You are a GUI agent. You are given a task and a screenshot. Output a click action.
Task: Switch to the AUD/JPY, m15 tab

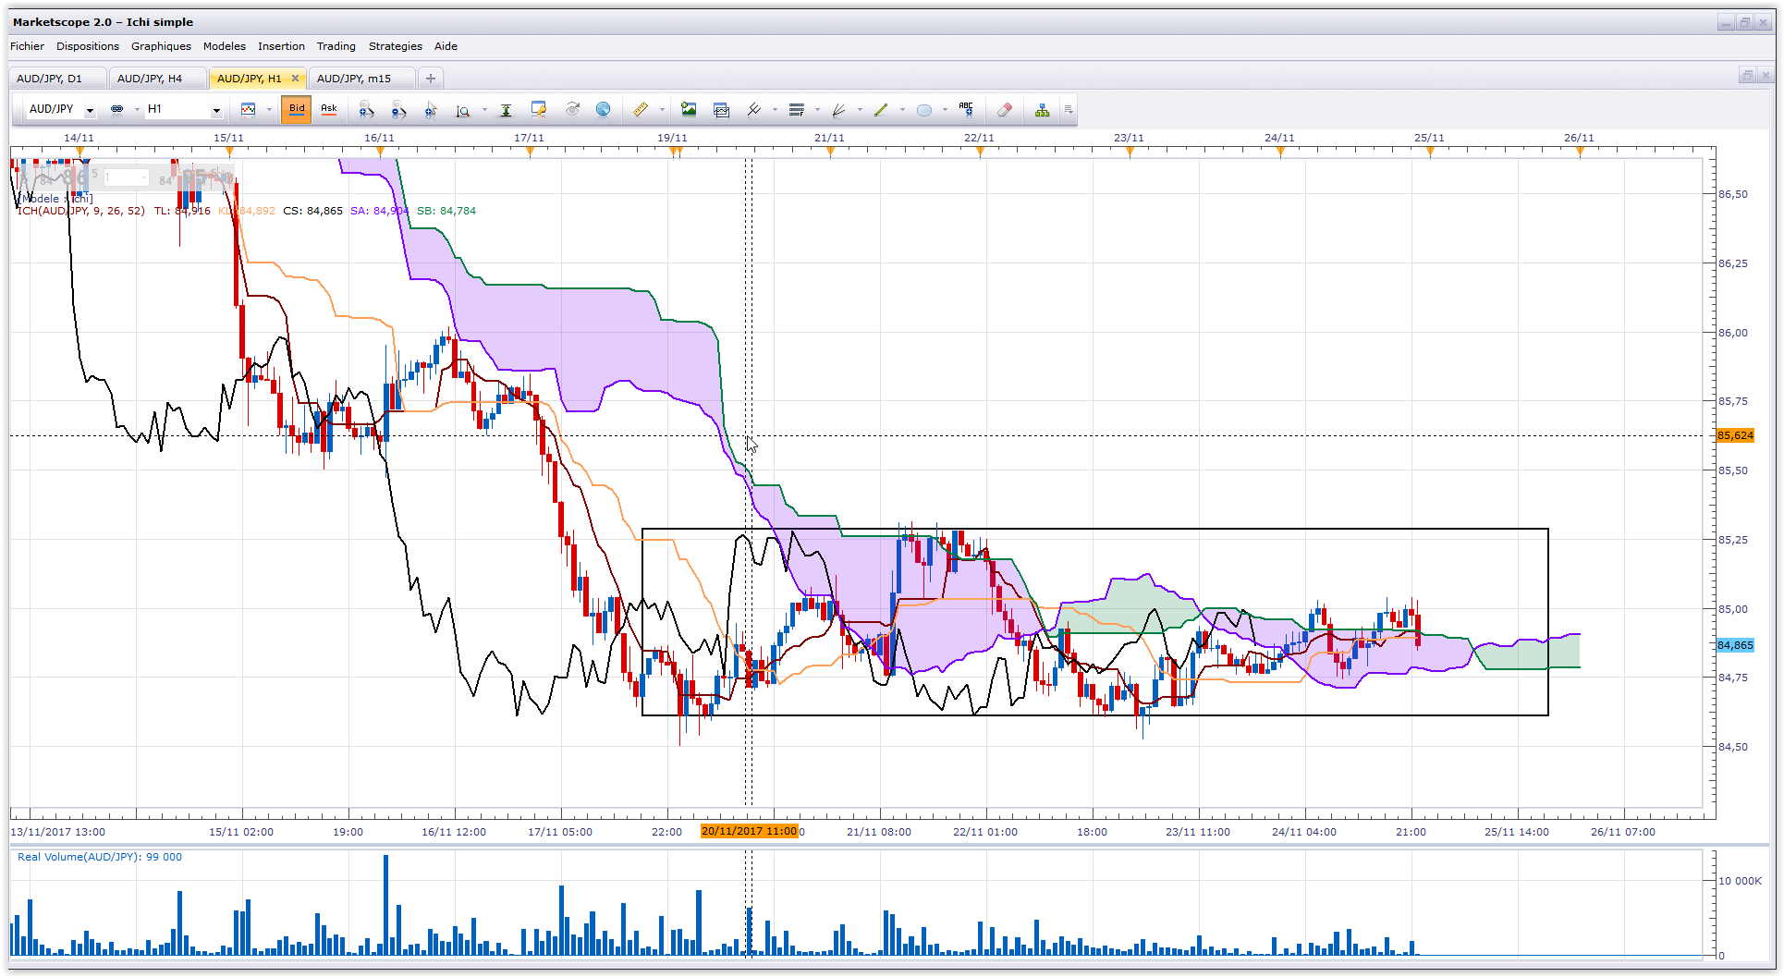360,79
